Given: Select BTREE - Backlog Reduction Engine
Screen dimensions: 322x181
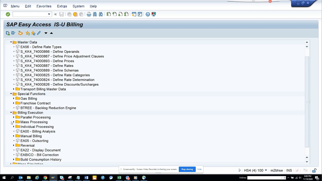Looking at the screenshot, I should click(48, 108).
